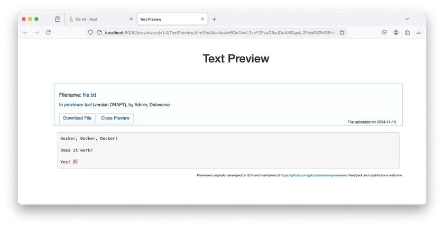
Task: Open the extensions puzzle icon
Action: click(407, 32)
